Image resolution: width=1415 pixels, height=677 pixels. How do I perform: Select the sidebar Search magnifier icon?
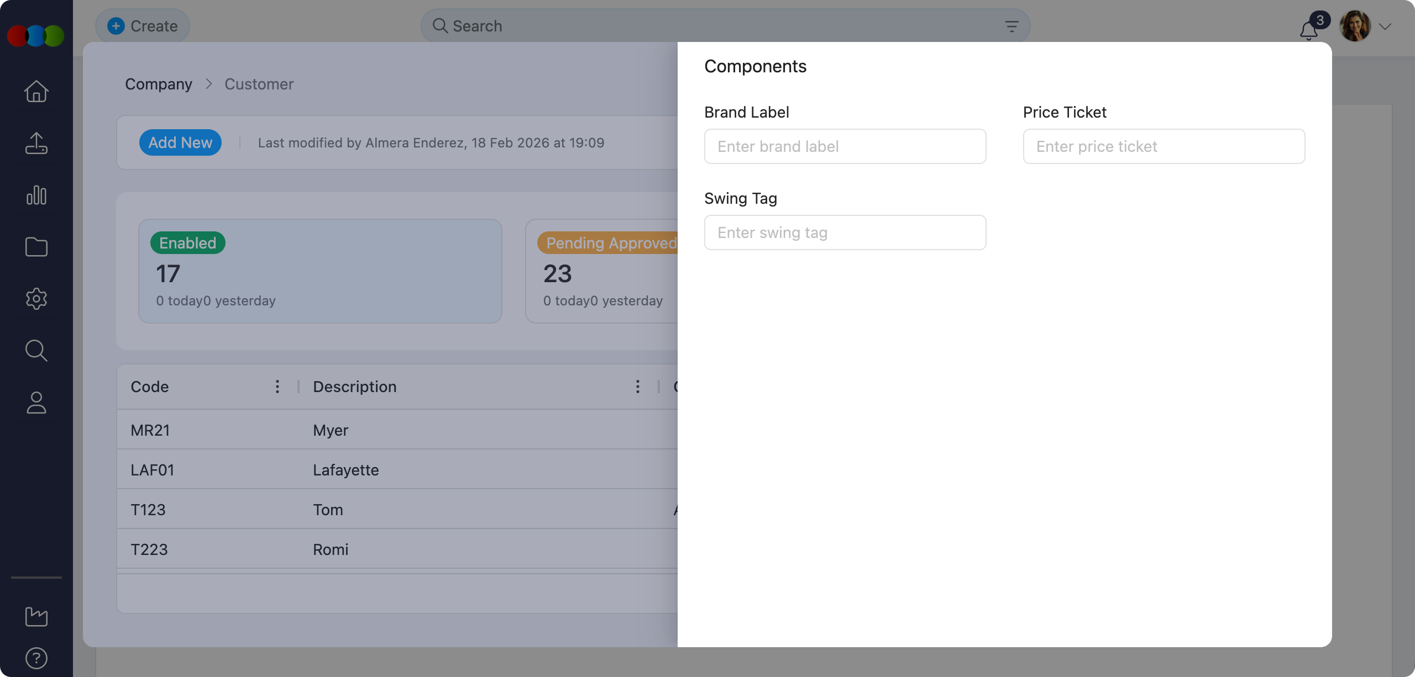pos(36,351)
